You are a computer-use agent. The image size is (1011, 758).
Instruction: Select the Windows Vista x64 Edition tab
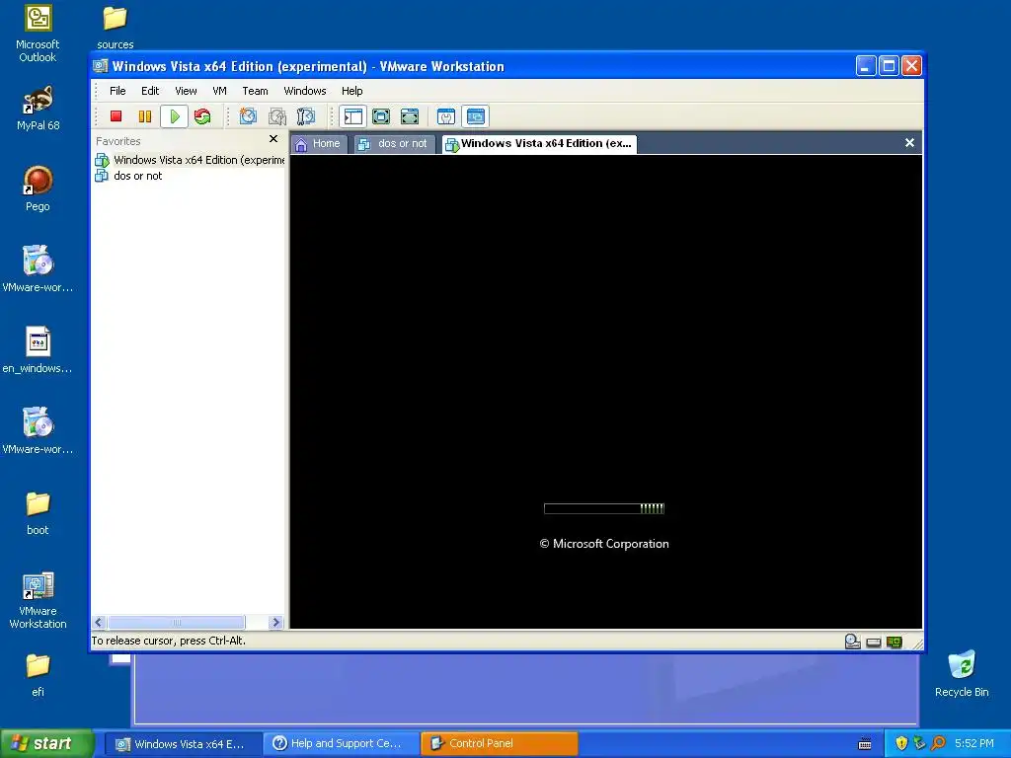tap(540, 144)
